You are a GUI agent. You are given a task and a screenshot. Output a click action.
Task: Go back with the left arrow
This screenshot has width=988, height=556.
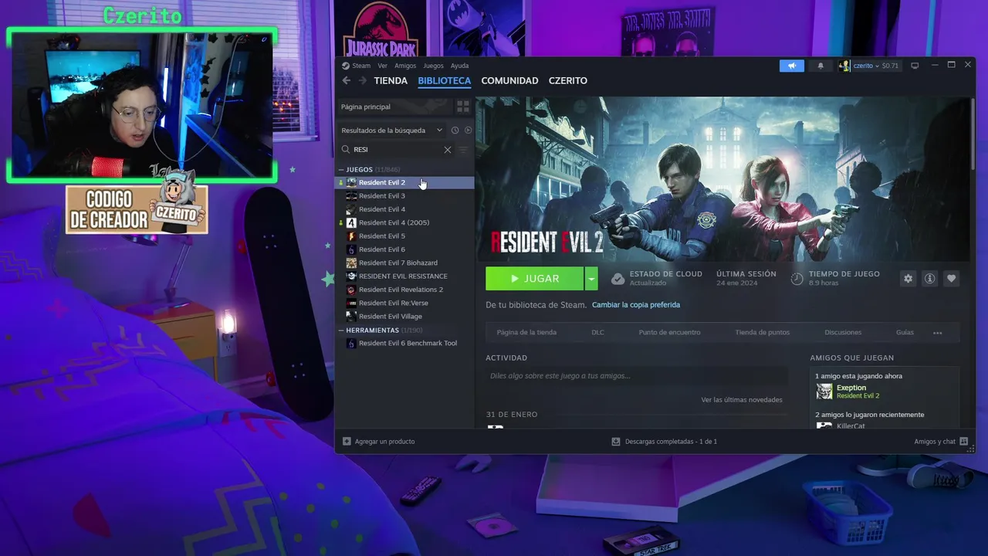point(346,80)
